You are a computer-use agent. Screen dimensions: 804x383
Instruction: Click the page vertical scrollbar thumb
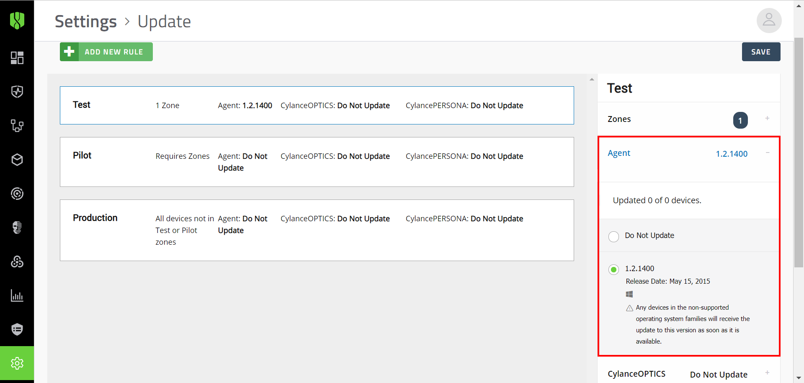point(799,152)
